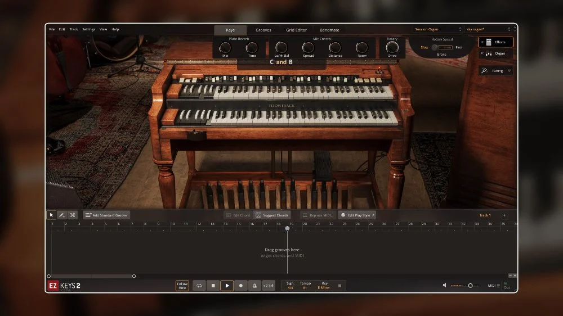
Task: Click the organ expression pedal
Action: coord(323,166)
